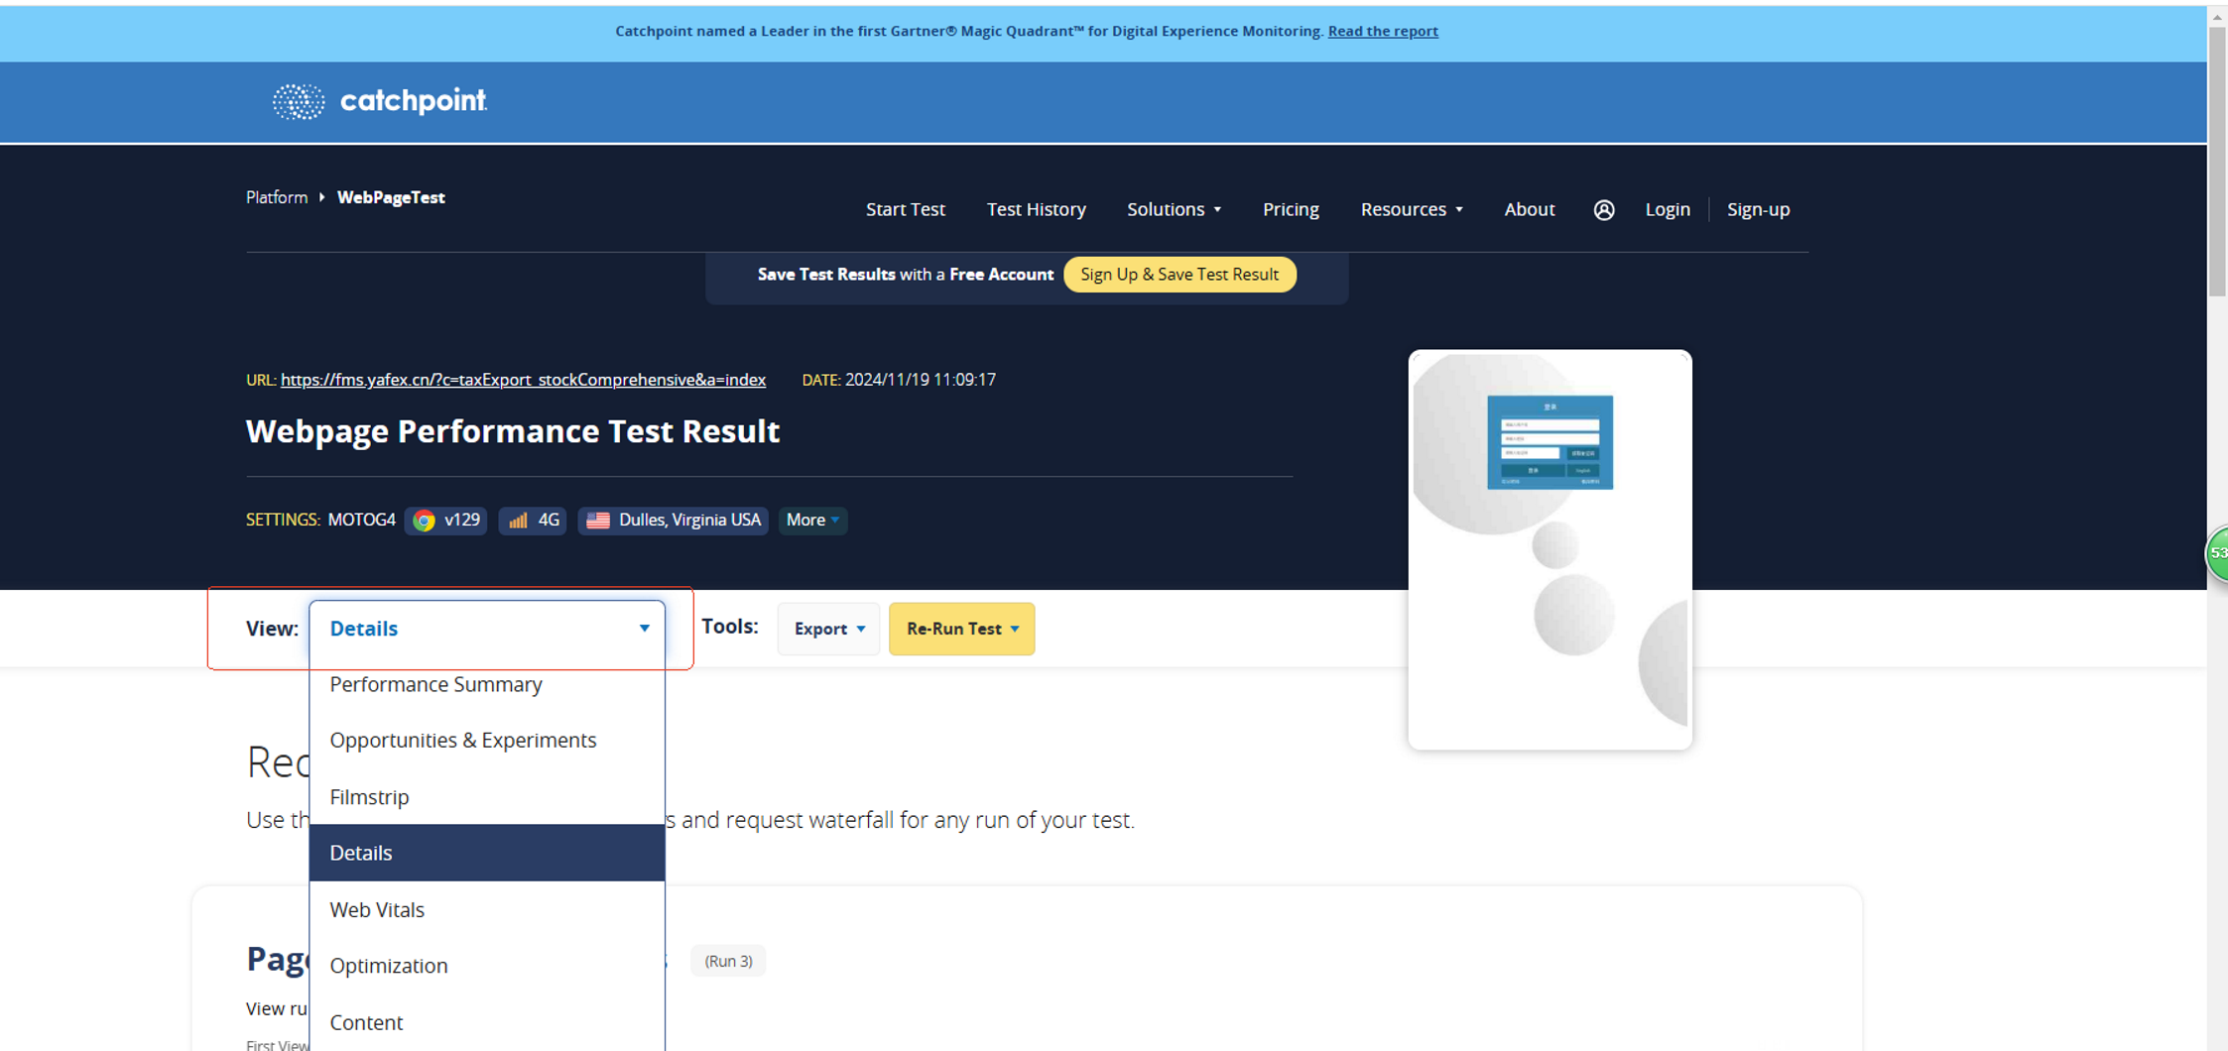Open the page screenshot thumbnail

(1549, 549)
